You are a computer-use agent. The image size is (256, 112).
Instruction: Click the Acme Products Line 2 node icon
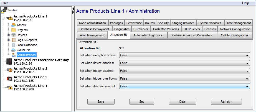click(9, 70)
